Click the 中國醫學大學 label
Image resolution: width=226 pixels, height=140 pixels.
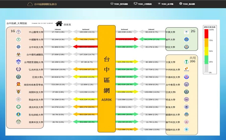36,39
